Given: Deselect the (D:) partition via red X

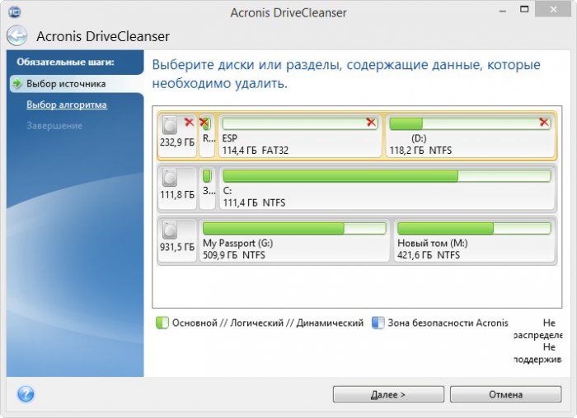Looking at the screenshot, I should tap(543, 123).
